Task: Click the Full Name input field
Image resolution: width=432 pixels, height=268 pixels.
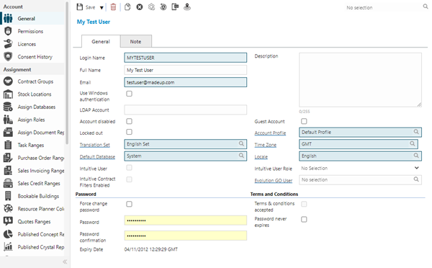Action: click(186, 70)
